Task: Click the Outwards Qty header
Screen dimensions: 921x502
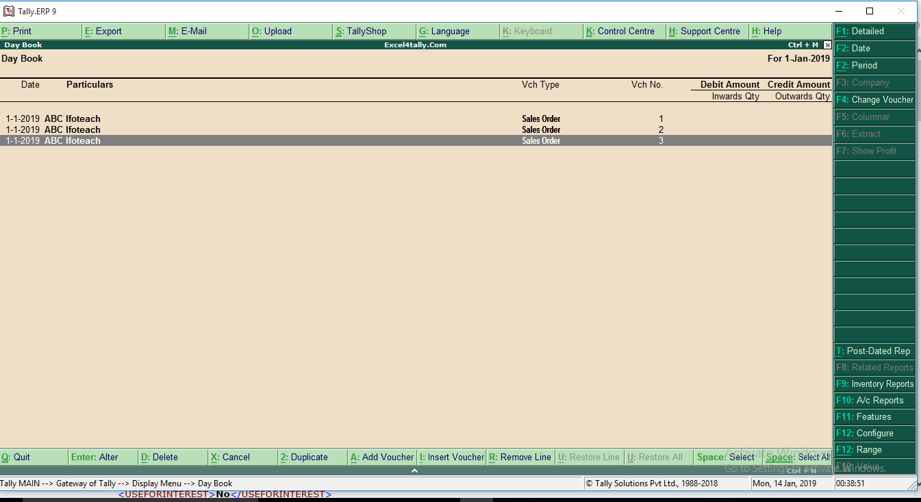Action: pos(803,97)
